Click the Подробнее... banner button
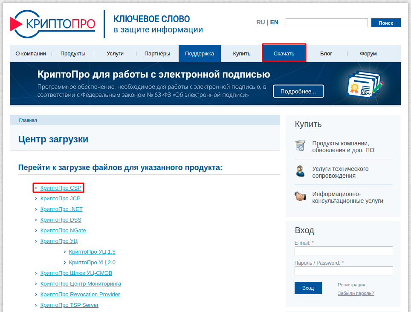 click(x=298, y=91)
